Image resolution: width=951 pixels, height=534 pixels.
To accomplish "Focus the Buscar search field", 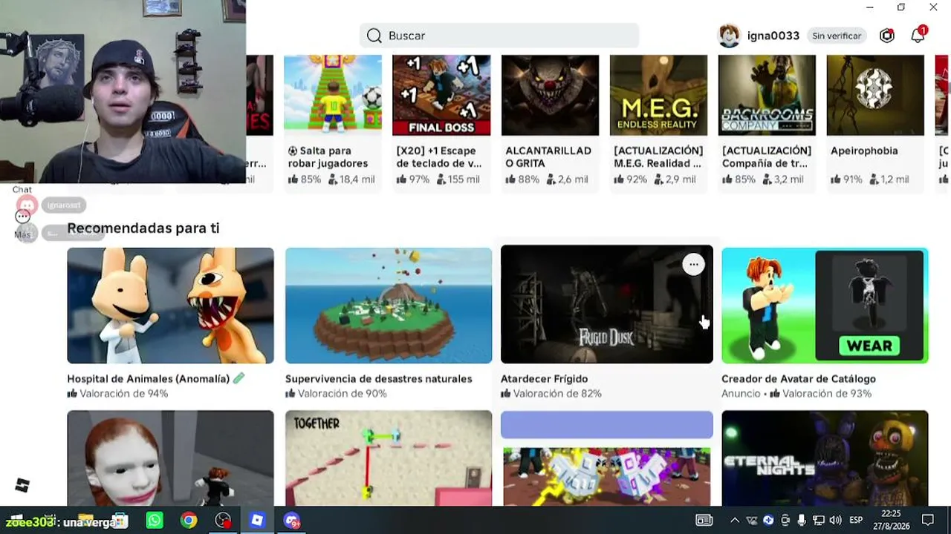I will coord(499,36).
